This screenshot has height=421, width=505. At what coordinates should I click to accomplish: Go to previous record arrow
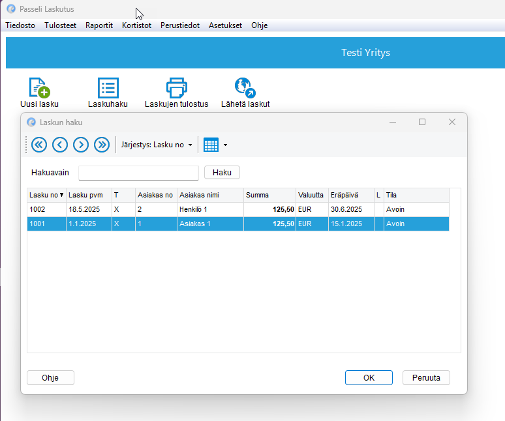tap(60, 145)
